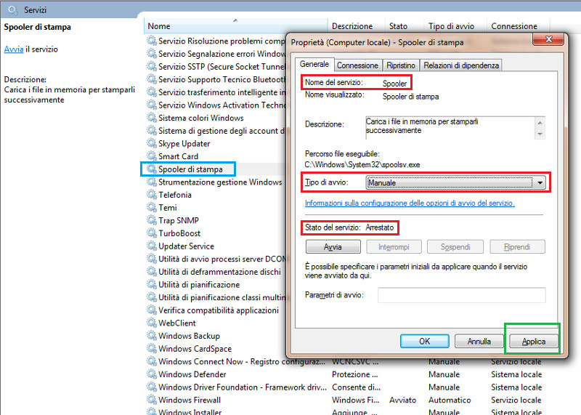This screenshot has height=415, width=581.
Task: Click gear icon of Windows Connect Now
Action: (152, 361)
